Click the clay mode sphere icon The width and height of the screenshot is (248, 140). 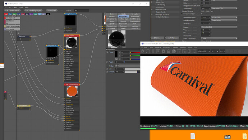(174, 51)
